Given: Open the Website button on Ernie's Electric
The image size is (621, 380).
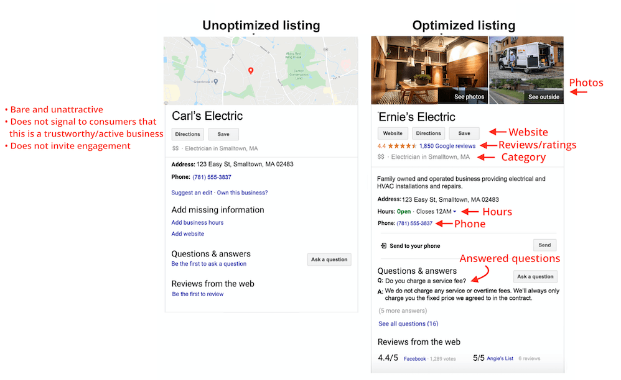Looking at the screenshot, I should coord(392,133).
